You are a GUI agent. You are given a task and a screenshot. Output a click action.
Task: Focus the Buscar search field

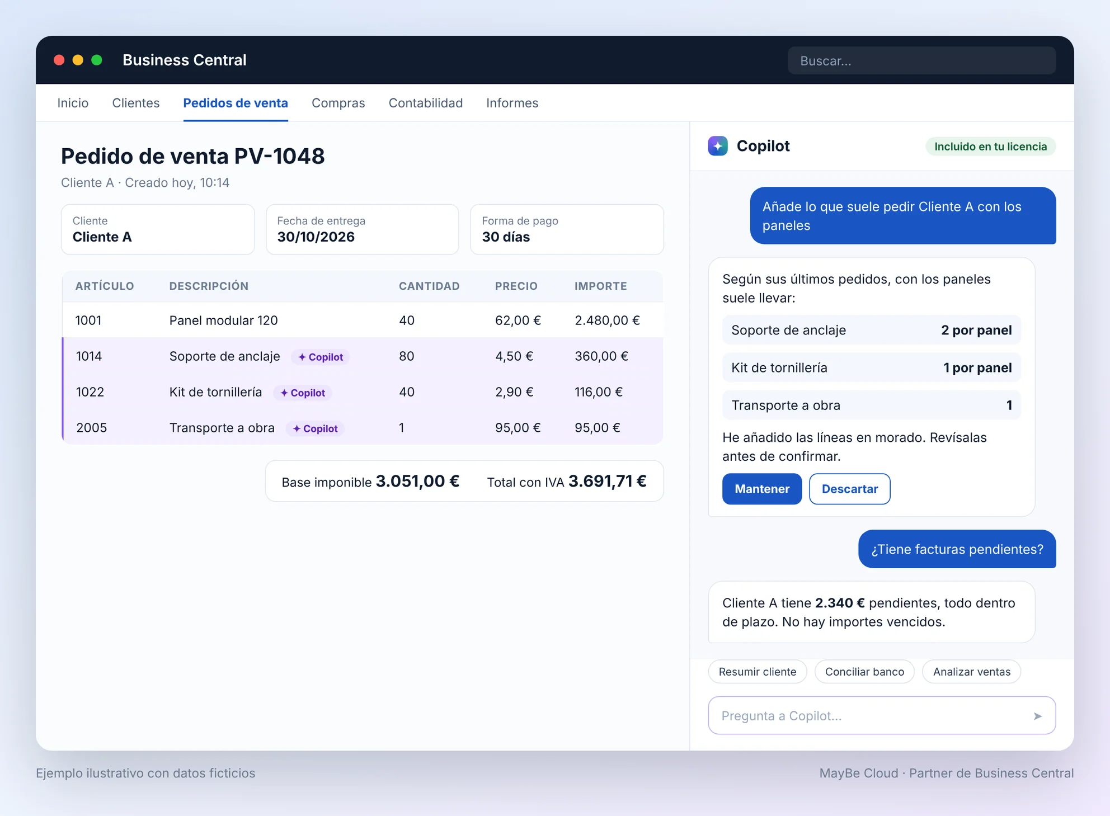[921, 60]
